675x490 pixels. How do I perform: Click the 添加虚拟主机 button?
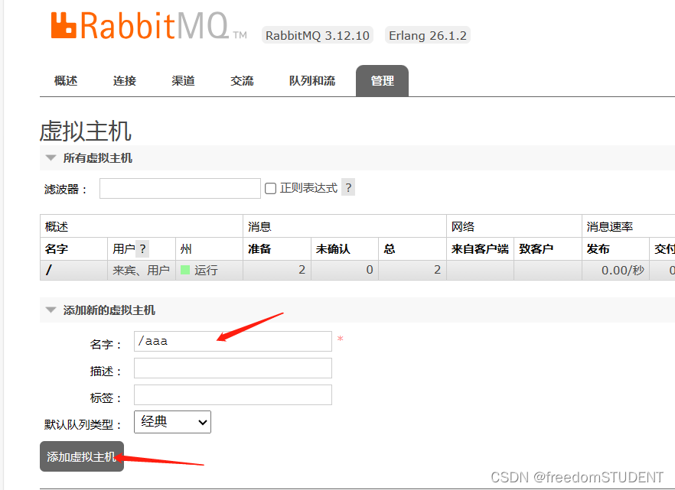[x=81, y=456]
